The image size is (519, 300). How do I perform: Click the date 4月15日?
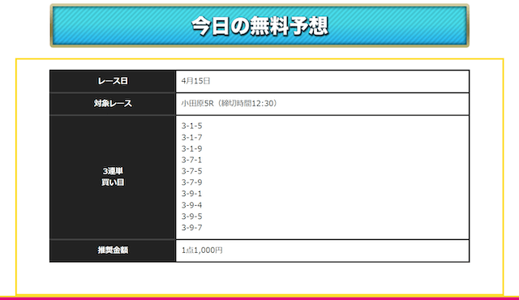pyautogui.click(x=195, y=81)
